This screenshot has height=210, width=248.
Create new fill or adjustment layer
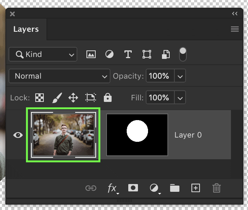[x=155, y=188]
